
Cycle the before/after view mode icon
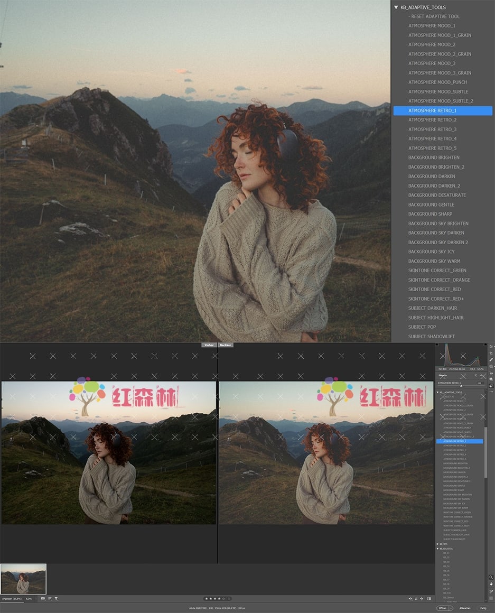(x=410, y=599)
